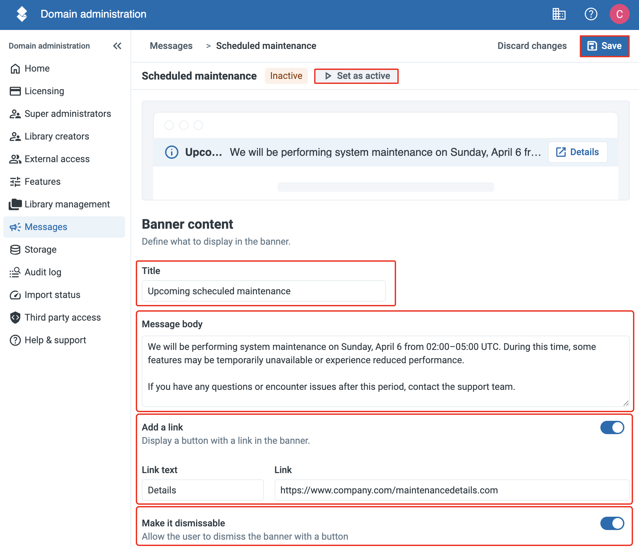
Task: Save the banner settings
Action: coord(604,46)
